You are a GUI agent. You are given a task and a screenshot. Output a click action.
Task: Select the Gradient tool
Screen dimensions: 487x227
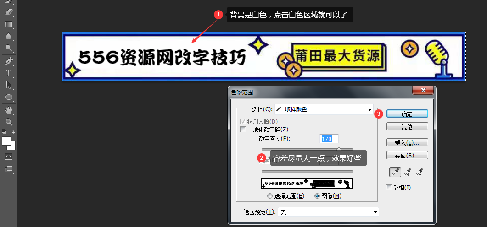click(9, 24)
